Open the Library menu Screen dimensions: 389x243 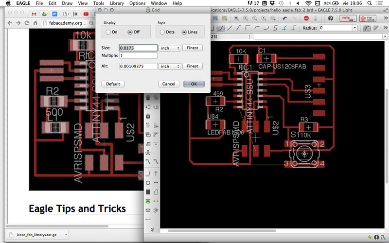click(x=117, y=3)
